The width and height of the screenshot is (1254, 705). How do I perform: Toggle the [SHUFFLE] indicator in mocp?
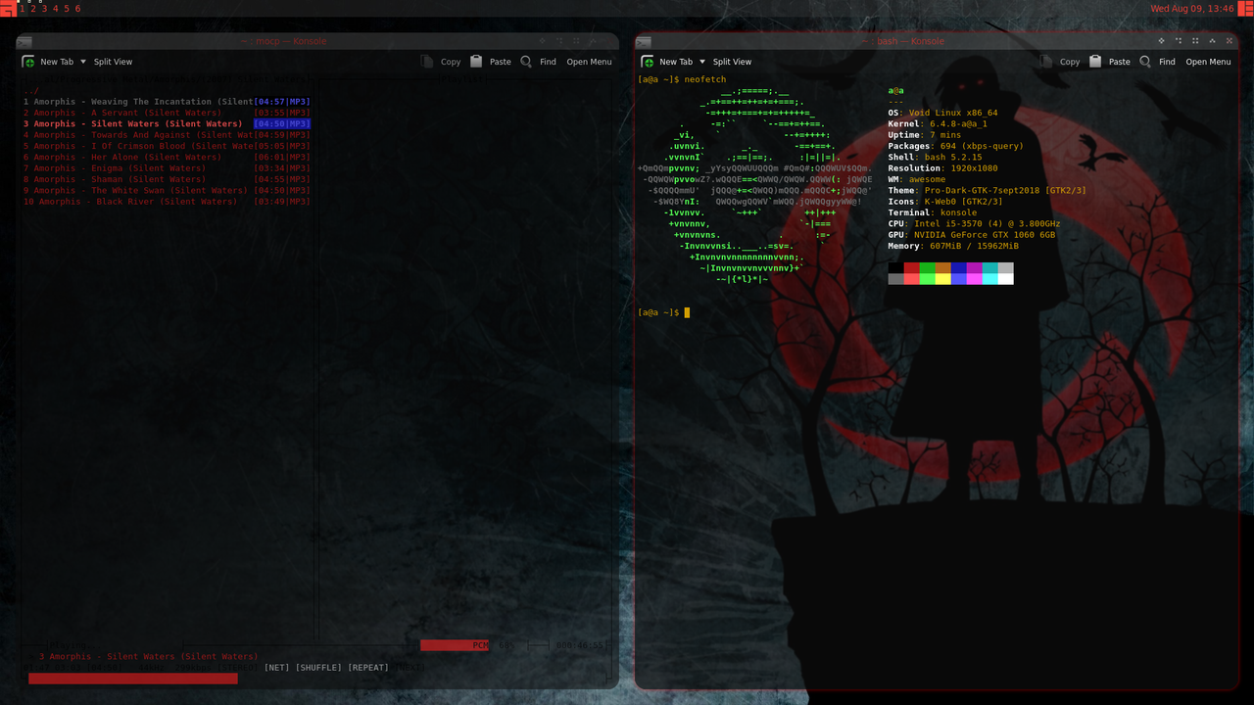click(x=318, y=668)
